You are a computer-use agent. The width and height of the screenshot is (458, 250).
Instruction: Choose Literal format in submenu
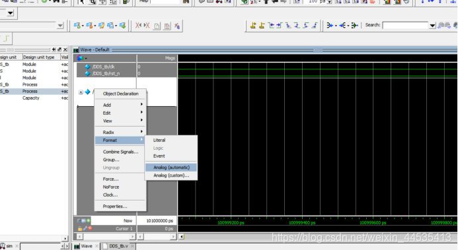[x=171, y=140]
